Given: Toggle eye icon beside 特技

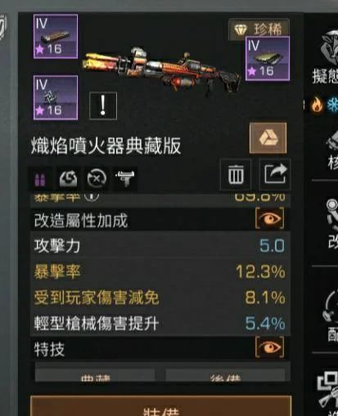Looking at the screenshot, I should (269, 347).
